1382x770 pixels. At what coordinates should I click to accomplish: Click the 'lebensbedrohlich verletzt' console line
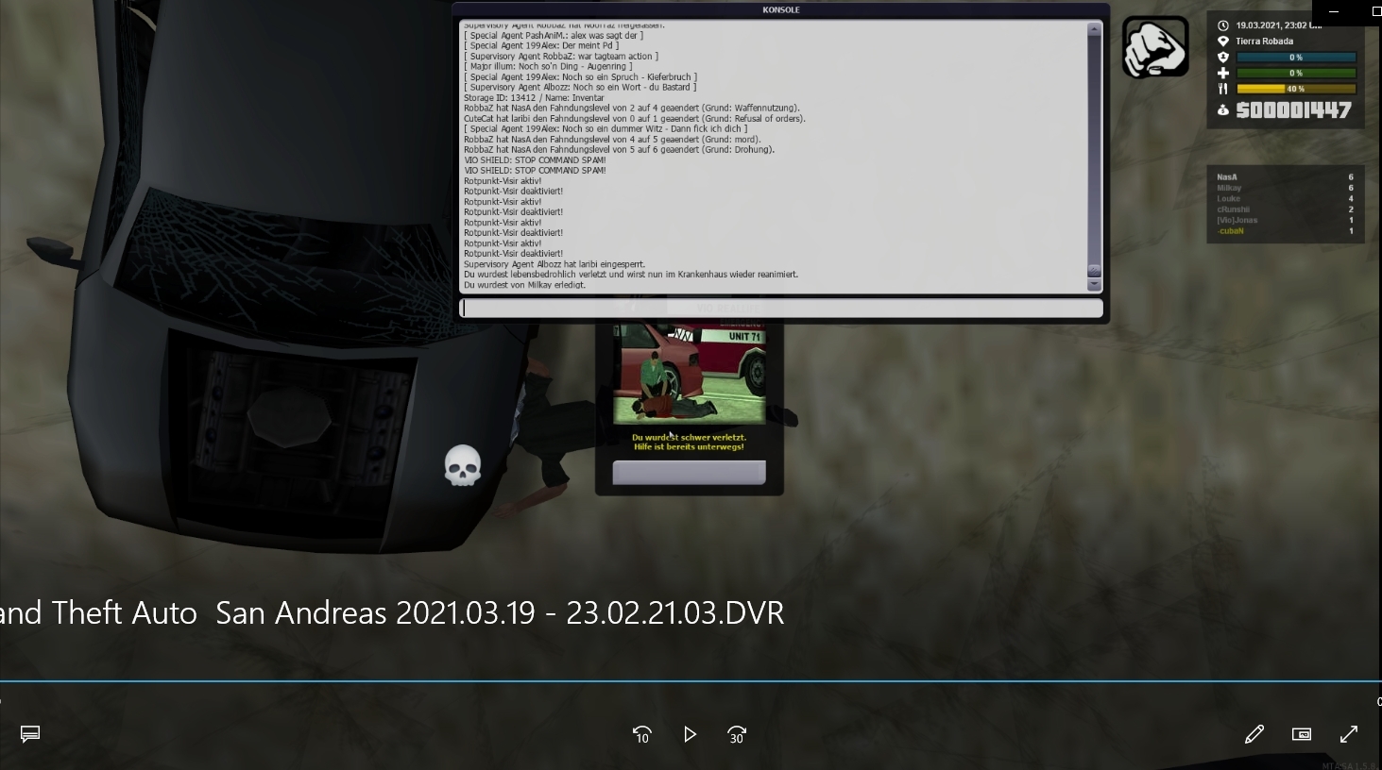coord(631,275)
